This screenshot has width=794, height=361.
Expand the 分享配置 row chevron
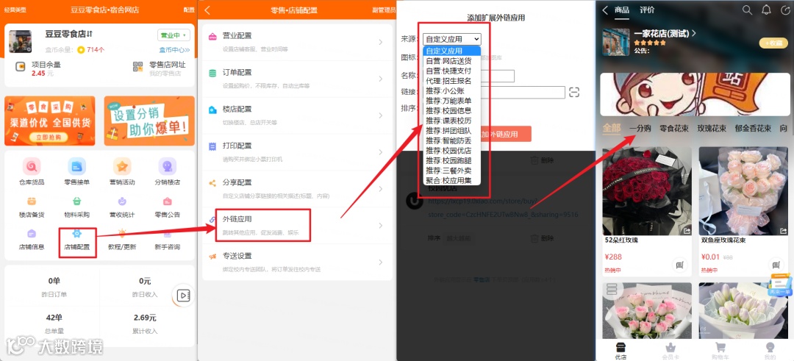point(380,188)
